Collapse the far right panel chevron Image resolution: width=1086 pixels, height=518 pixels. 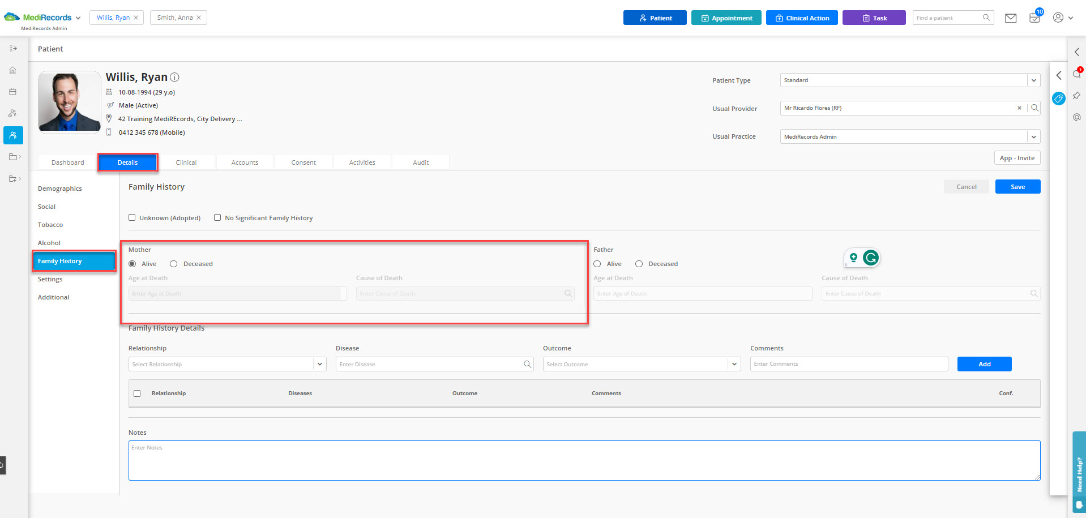(1077, 52)
